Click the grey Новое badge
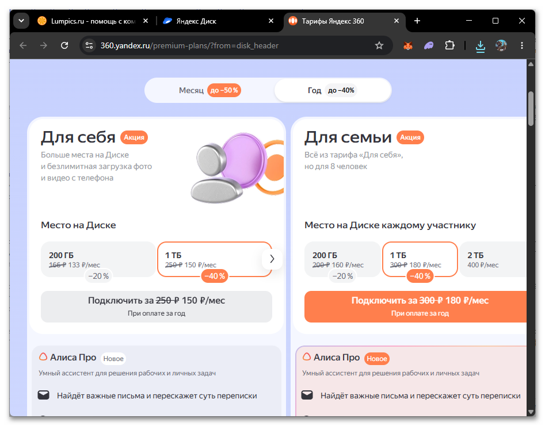The height and width of the screenshot is (426, 545). click(x=113, y=359)
